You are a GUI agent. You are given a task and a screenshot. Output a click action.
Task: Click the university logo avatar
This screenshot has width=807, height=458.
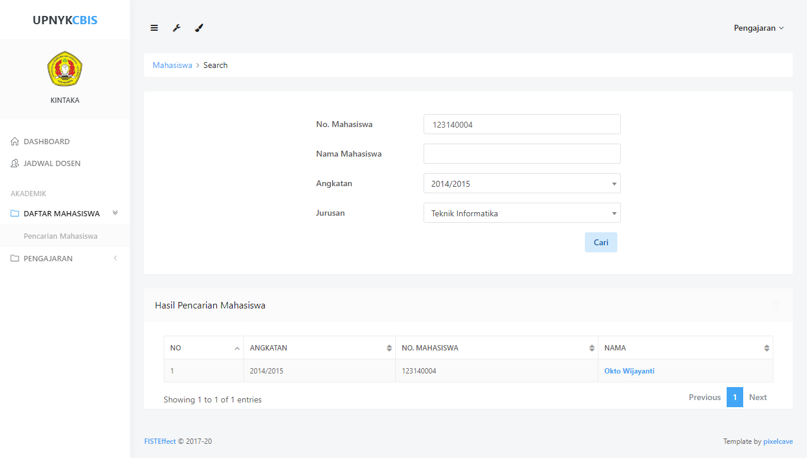tap(65, 69)
